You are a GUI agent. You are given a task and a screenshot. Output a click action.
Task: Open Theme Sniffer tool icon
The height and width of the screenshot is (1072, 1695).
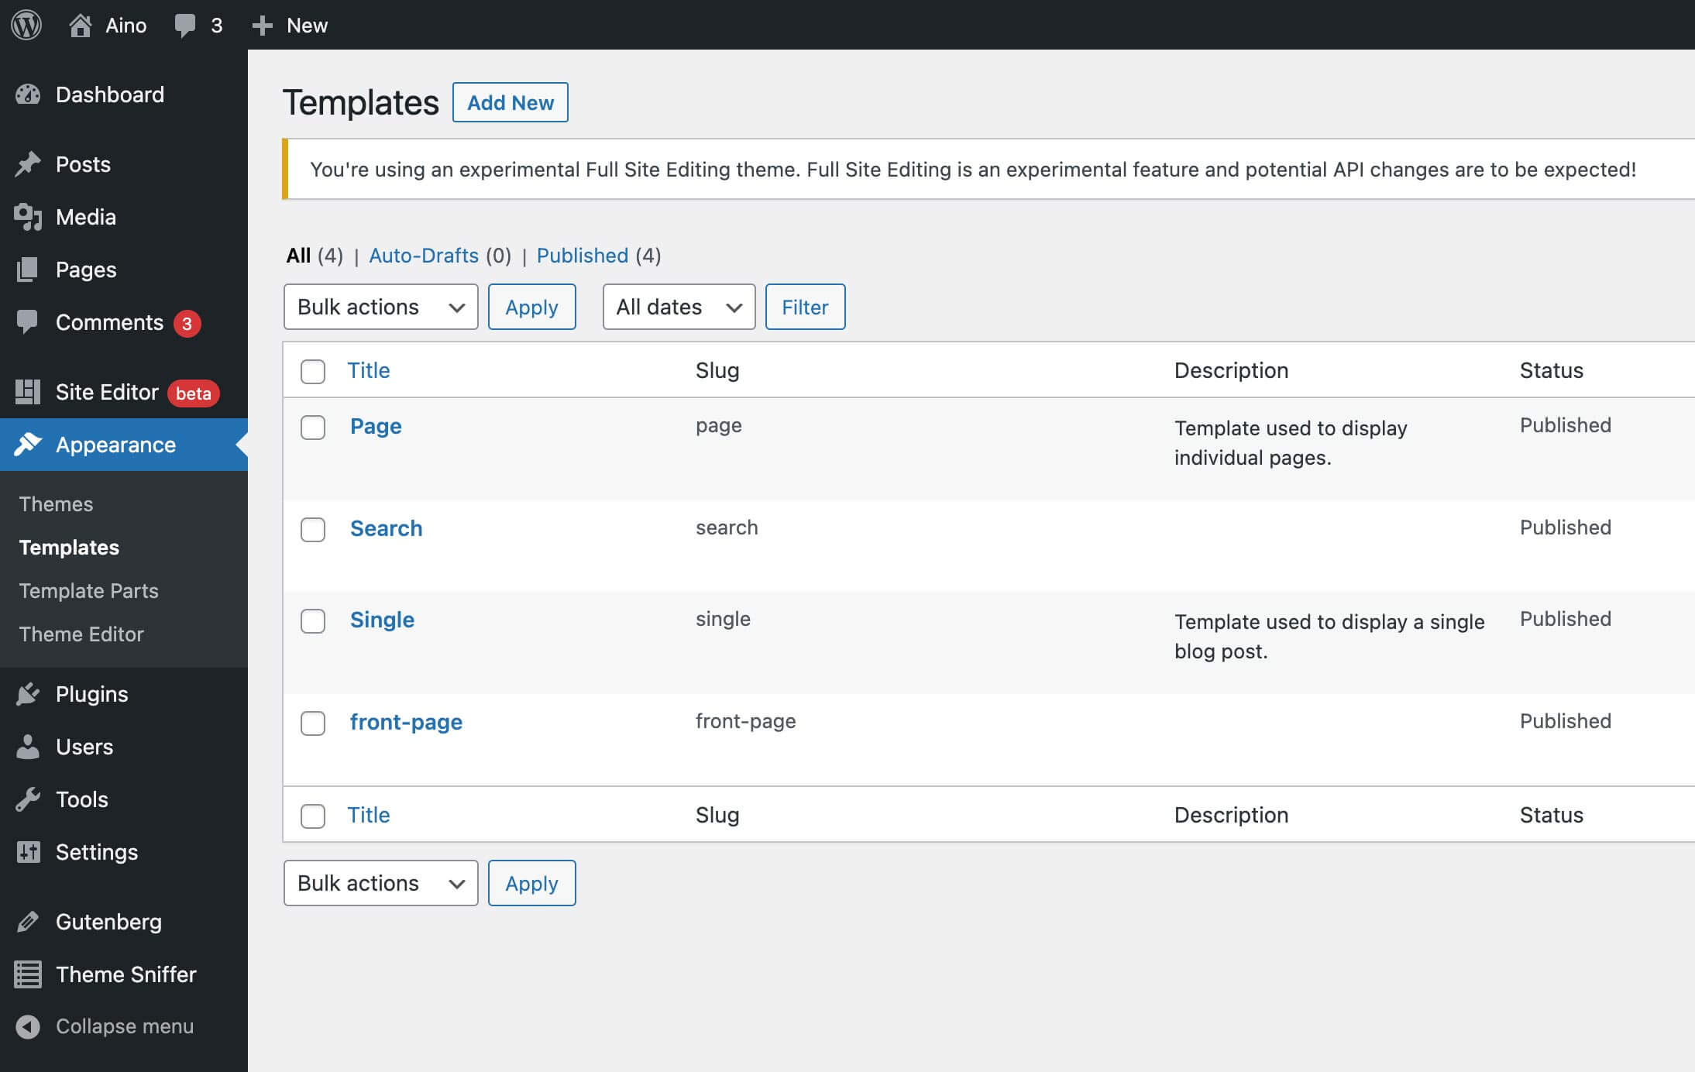29,974
